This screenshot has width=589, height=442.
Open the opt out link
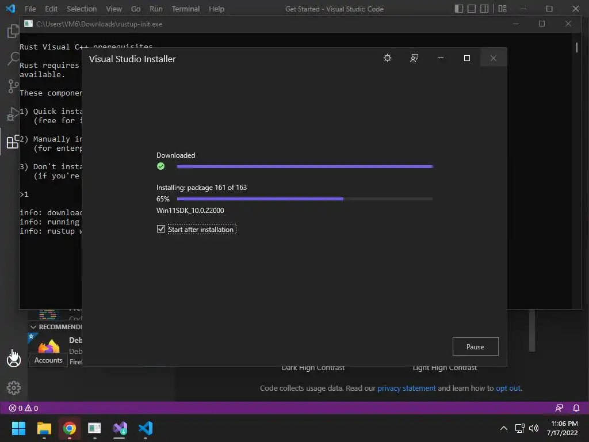point(508,388)
